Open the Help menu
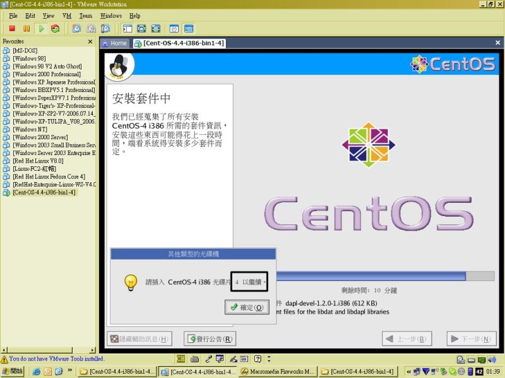 [134, 15]
